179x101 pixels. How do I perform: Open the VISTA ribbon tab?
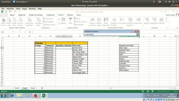(79, 15)
